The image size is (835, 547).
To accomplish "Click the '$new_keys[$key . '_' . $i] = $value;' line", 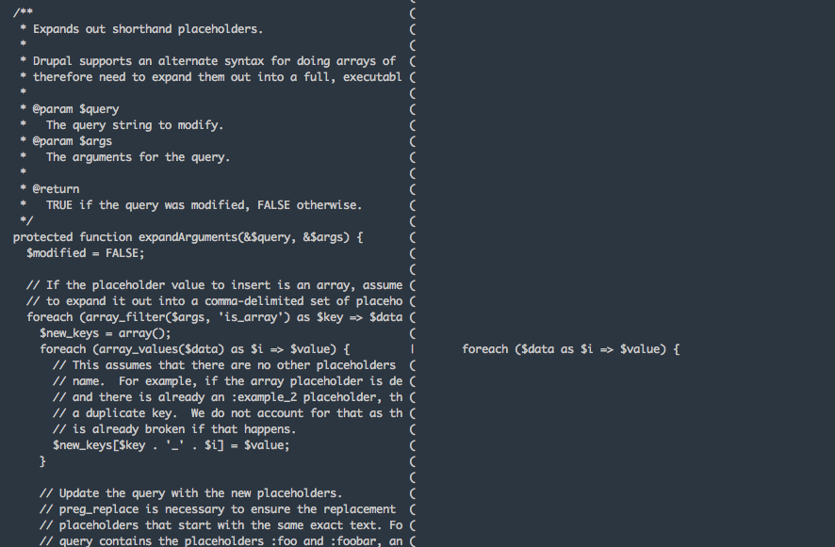I will click(171, 445).
